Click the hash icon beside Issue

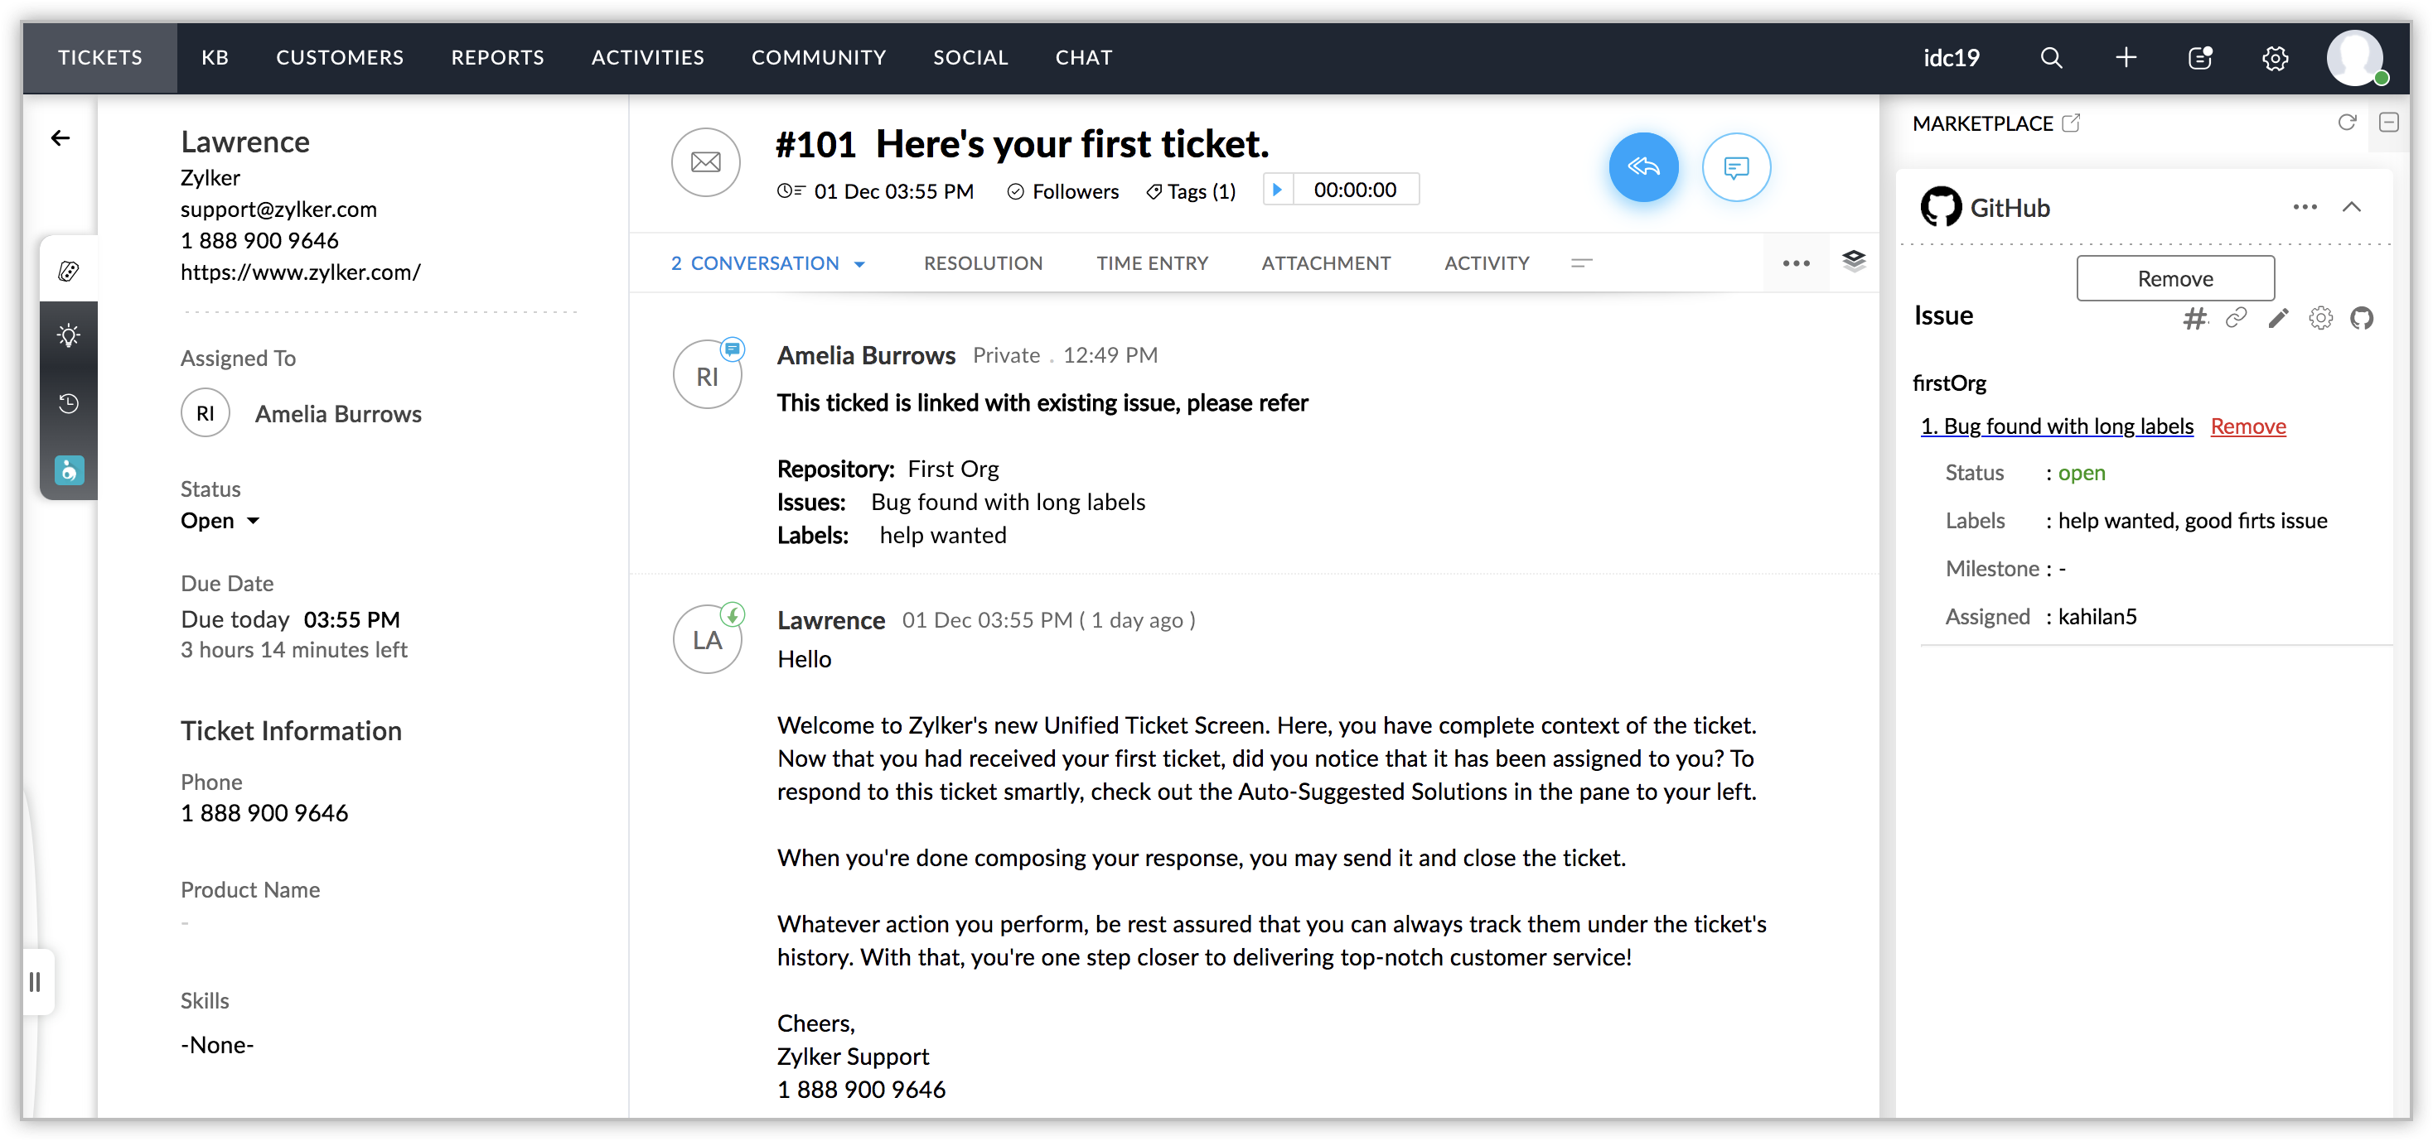coord(2194,318)
